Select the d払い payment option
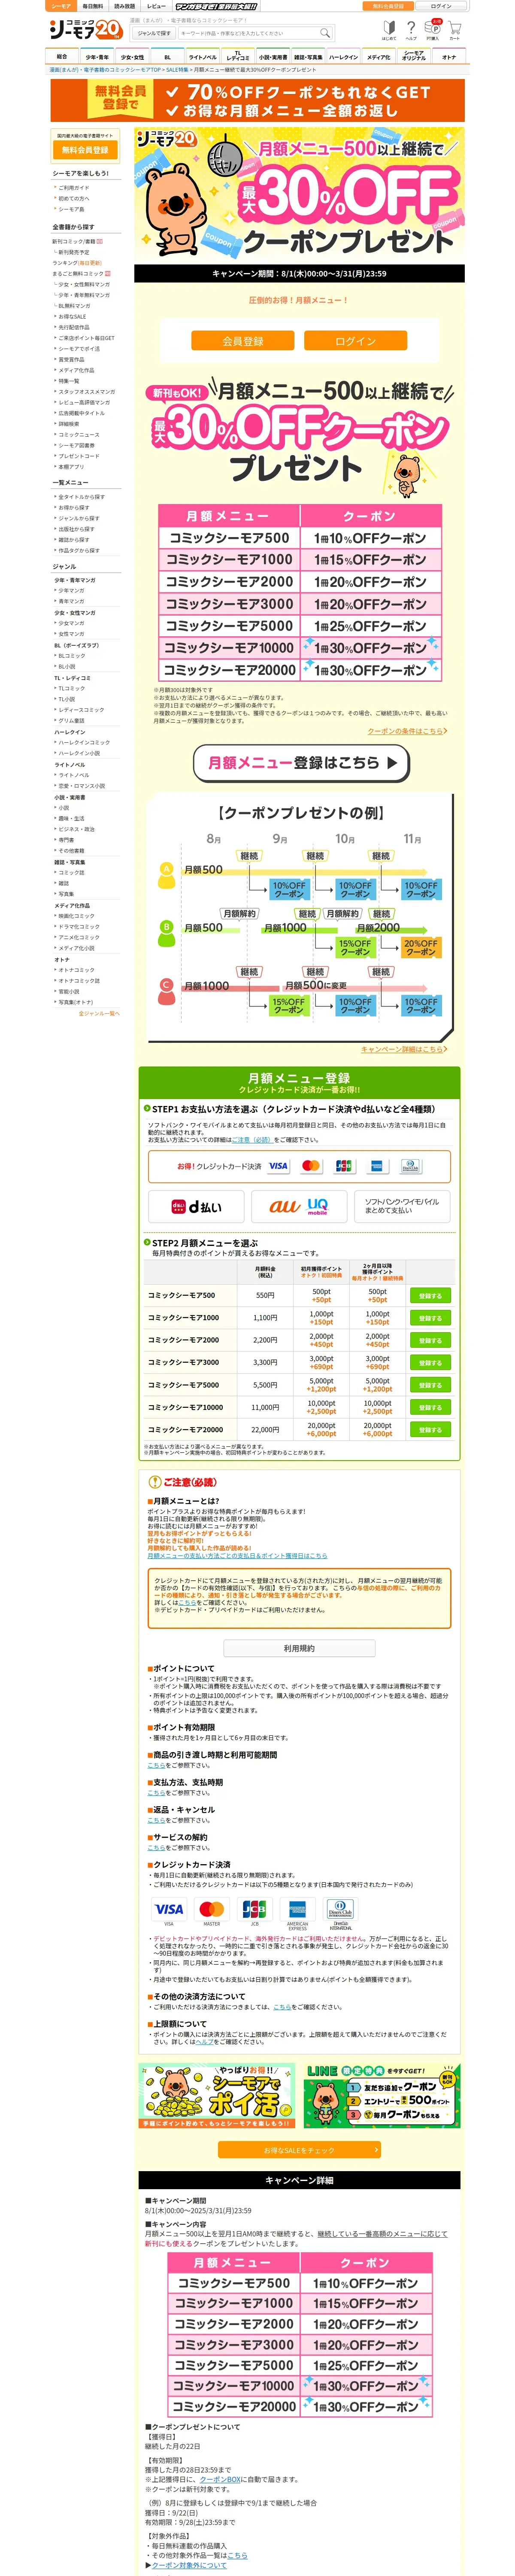The height and width of the screenshot is (2576, 515). coord(196,1206)
